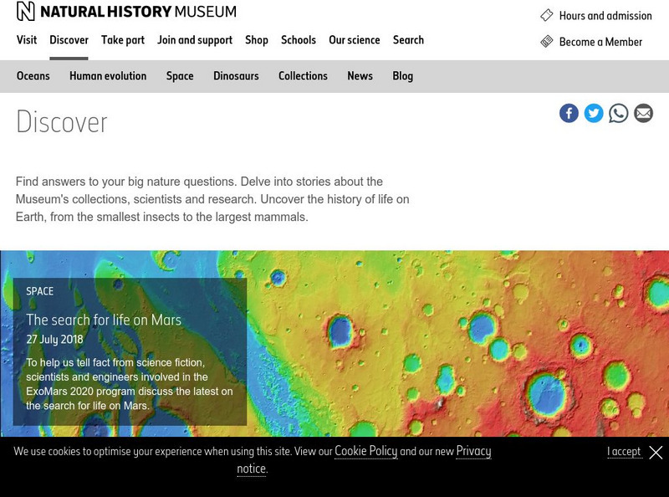The height and width of the screenshot is (497, 669).
Task: Share the page by email
Action: [641, 113]
